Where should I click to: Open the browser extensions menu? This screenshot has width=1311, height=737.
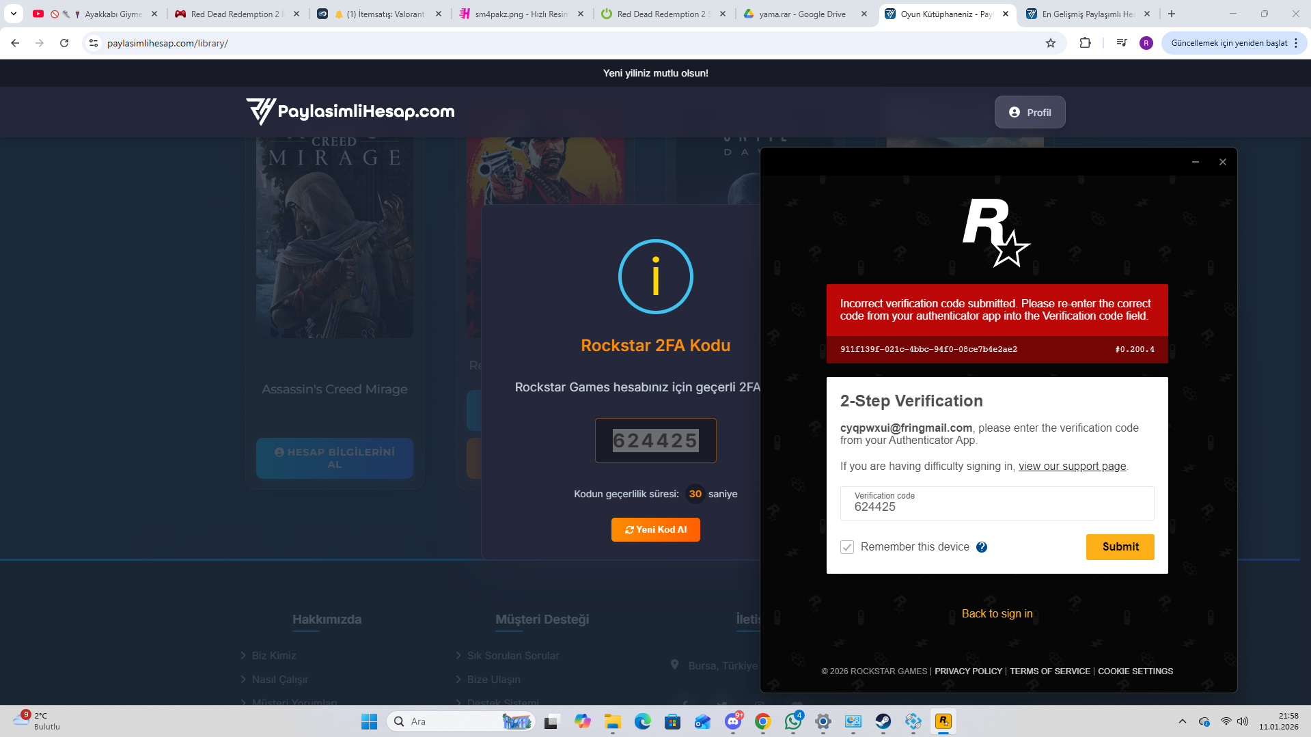pos(1085,43)
